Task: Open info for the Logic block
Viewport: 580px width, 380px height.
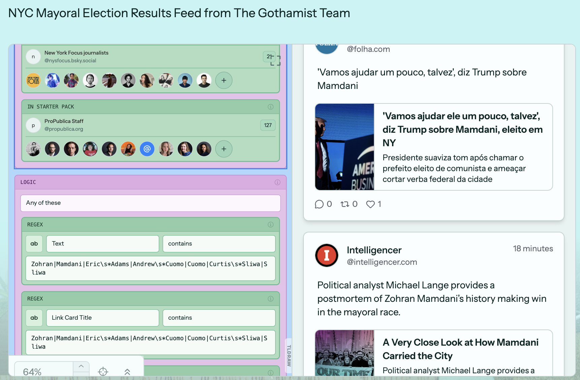Action: [277, 182]
